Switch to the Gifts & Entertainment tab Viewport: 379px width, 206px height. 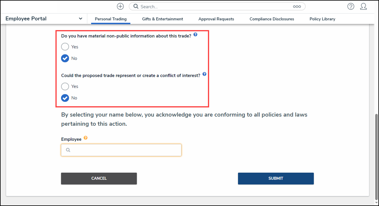tap(163, 19)
